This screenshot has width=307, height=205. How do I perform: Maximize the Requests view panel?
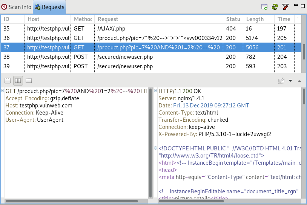[303, 6]
